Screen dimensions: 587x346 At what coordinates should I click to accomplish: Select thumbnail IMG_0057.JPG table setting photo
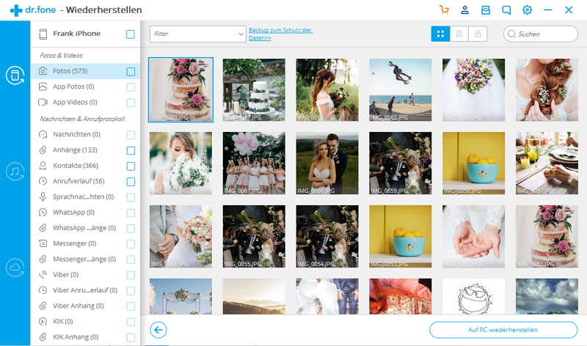click(547, 163)
